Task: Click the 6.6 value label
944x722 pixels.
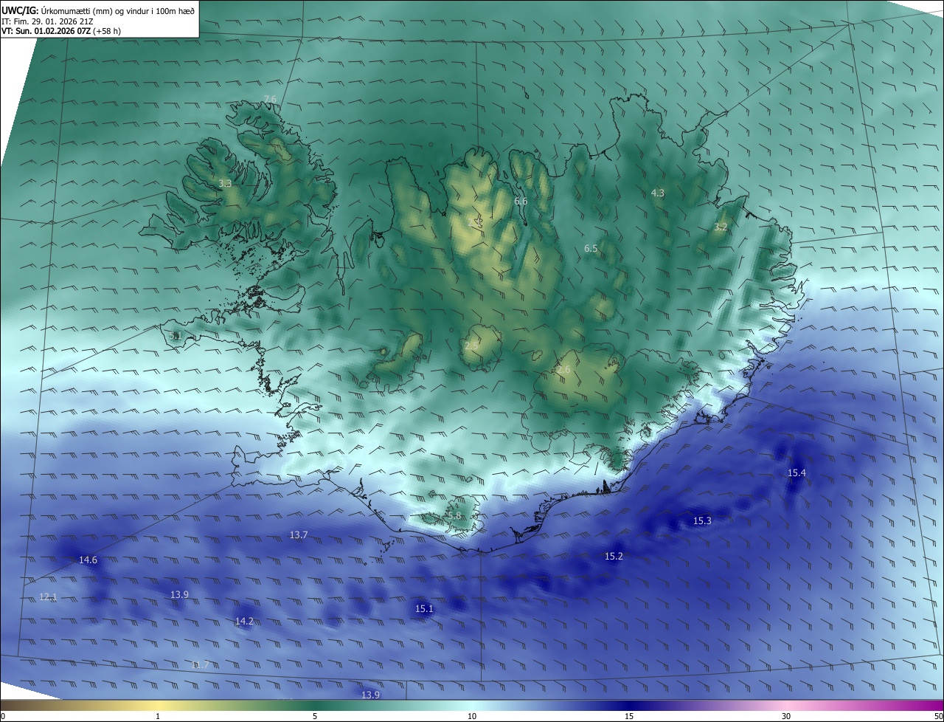Action: (521, 201)
